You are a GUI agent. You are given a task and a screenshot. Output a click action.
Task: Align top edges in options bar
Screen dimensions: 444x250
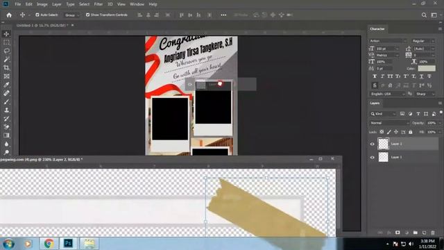pos(182,15)
